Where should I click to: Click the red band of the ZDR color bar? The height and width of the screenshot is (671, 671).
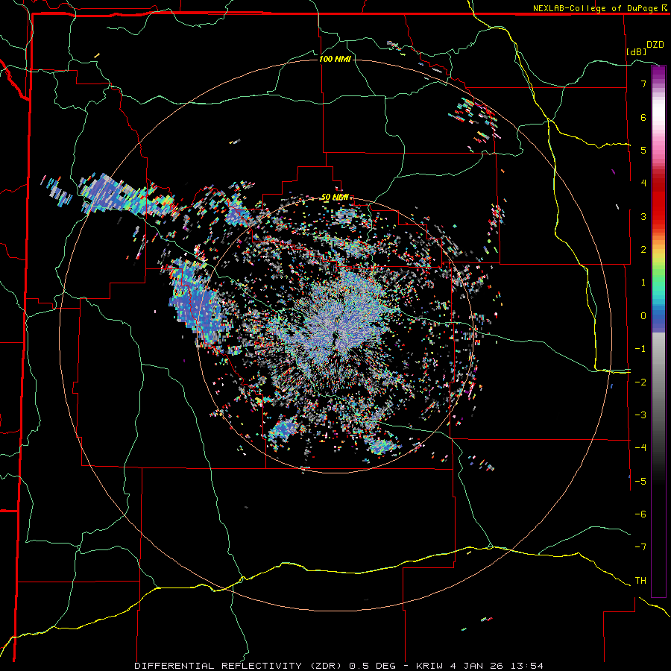(x=658, y=206)
